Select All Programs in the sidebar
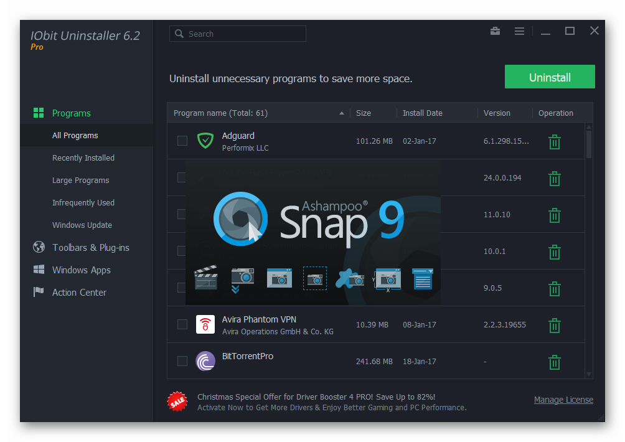Image resolution: width=625 pixels, height=442 pixels. (75, 135)
